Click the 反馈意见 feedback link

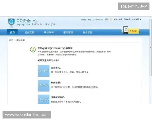tap(127, 19)
